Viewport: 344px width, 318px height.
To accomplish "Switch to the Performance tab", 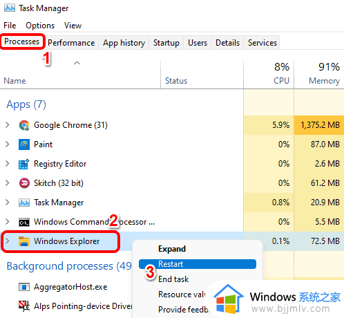I will 71,43.
